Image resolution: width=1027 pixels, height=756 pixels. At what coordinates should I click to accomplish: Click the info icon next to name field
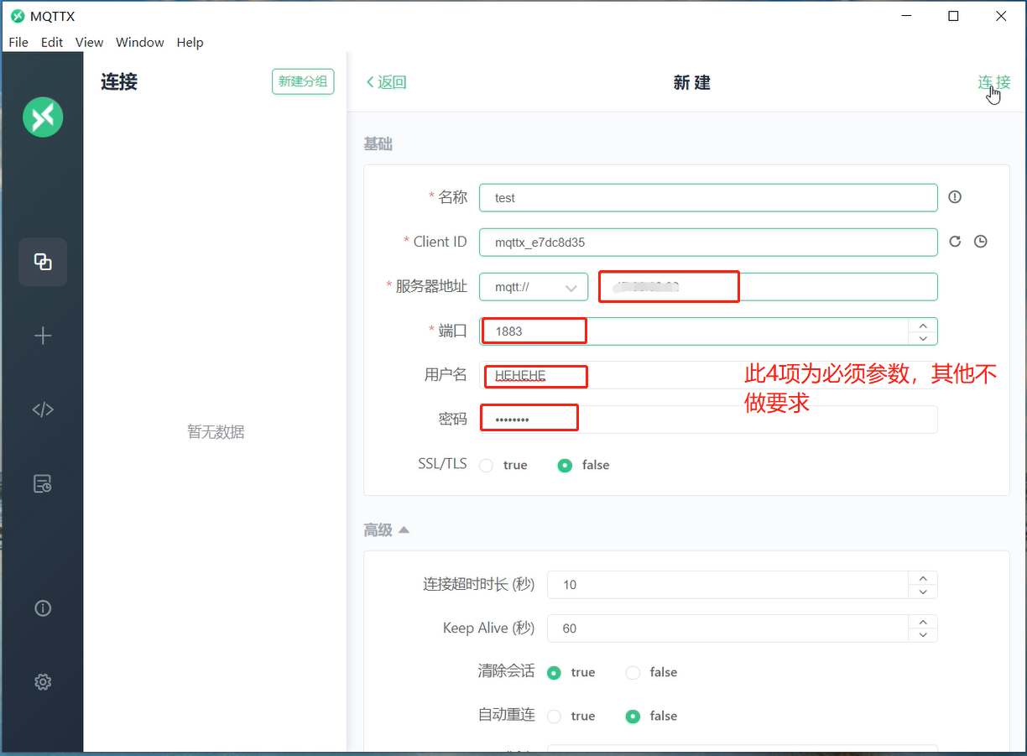955,197
